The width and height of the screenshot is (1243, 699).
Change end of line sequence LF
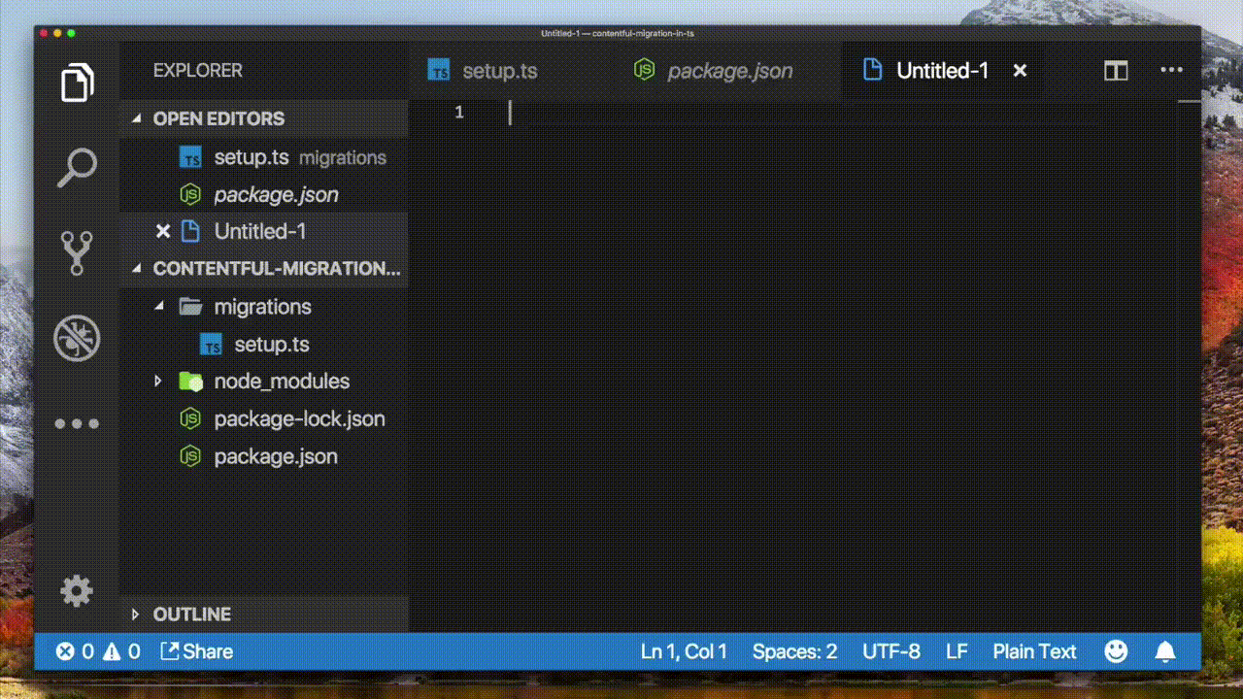[957, 651]
